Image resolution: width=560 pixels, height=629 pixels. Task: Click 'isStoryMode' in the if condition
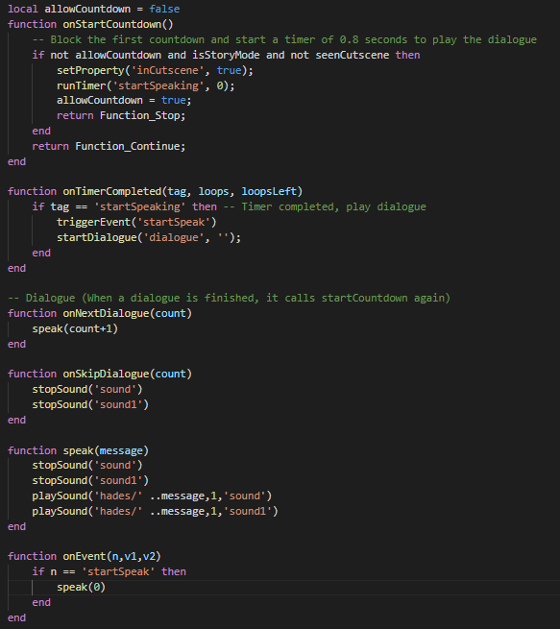tap(226, 55)
